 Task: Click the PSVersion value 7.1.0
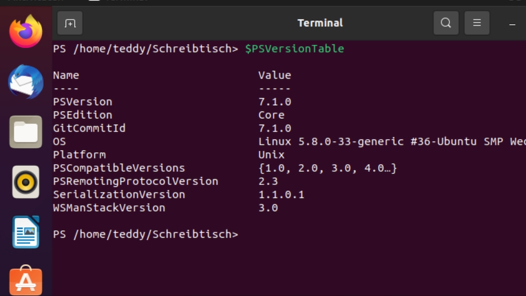[274, 102]
